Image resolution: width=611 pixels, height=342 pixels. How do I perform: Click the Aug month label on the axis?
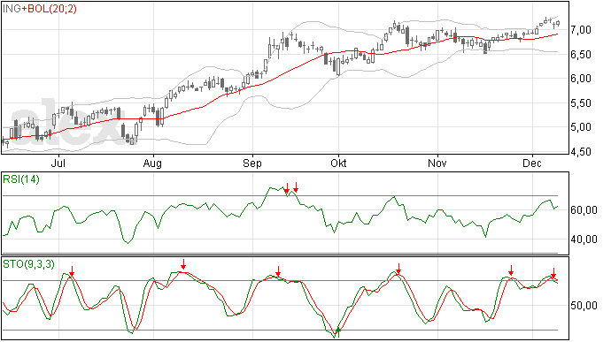[152, 163]
